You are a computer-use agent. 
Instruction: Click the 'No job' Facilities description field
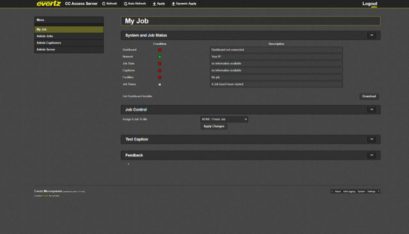tap(276, 77)
